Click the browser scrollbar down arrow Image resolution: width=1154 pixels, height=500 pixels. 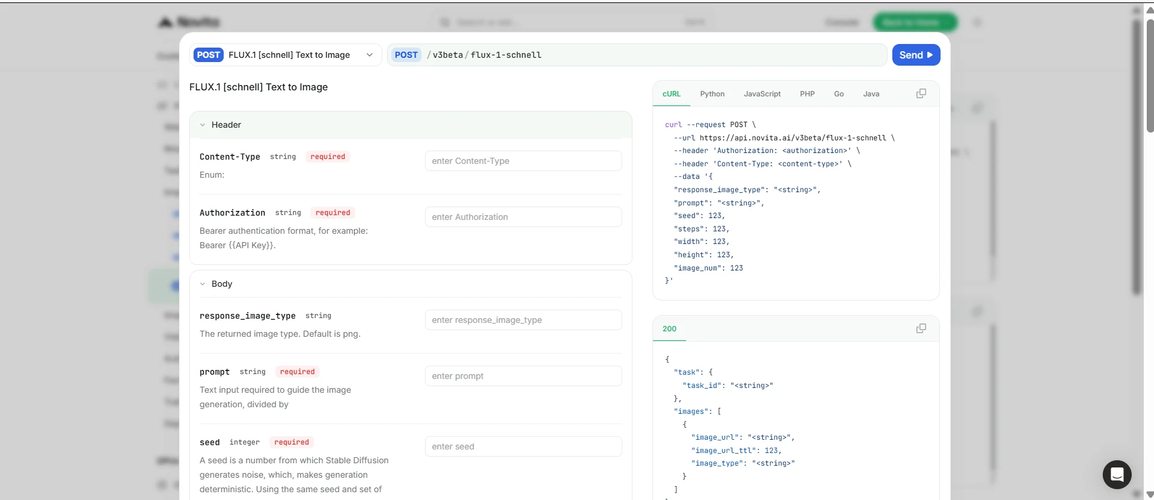1149,493
